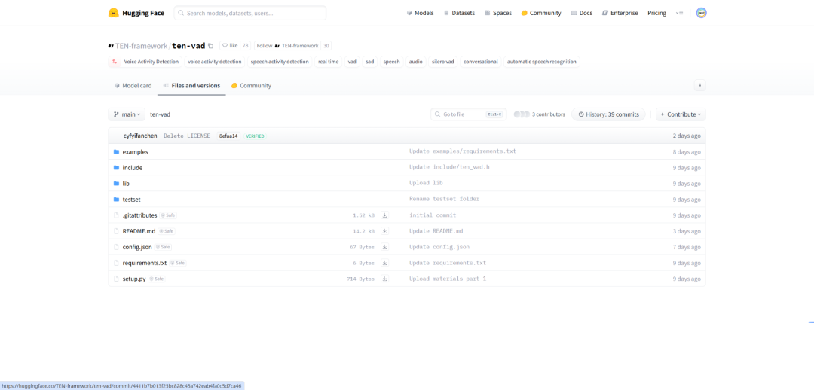Download the README.md file
Image resolution: width=814 pixels, height=390 pixels.
click(x=384, y=231)
